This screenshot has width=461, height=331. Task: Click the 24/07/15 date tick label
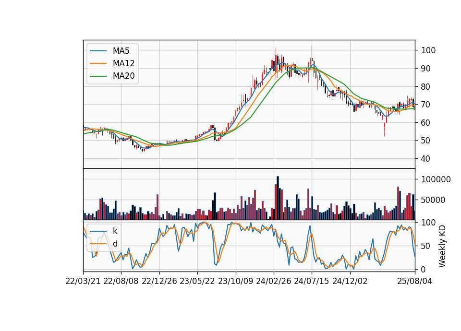312,281
